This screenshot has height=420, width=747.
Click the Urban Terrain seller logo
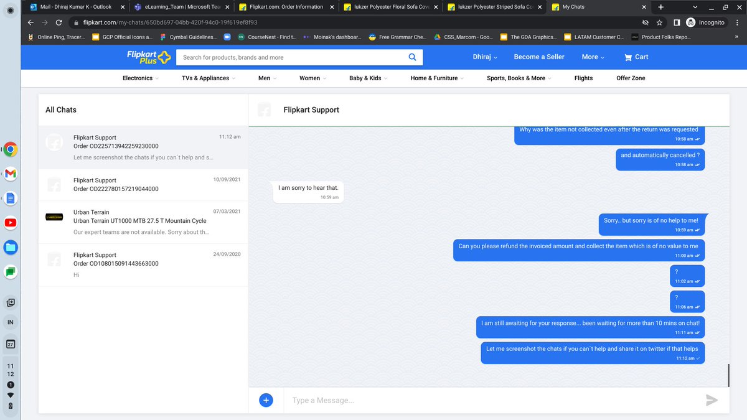[x=54, y=217]
